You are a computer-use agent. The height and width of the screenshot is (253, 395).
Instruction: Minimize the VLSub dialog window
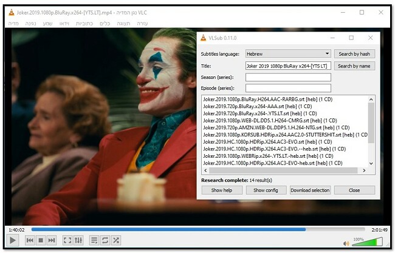332,38
